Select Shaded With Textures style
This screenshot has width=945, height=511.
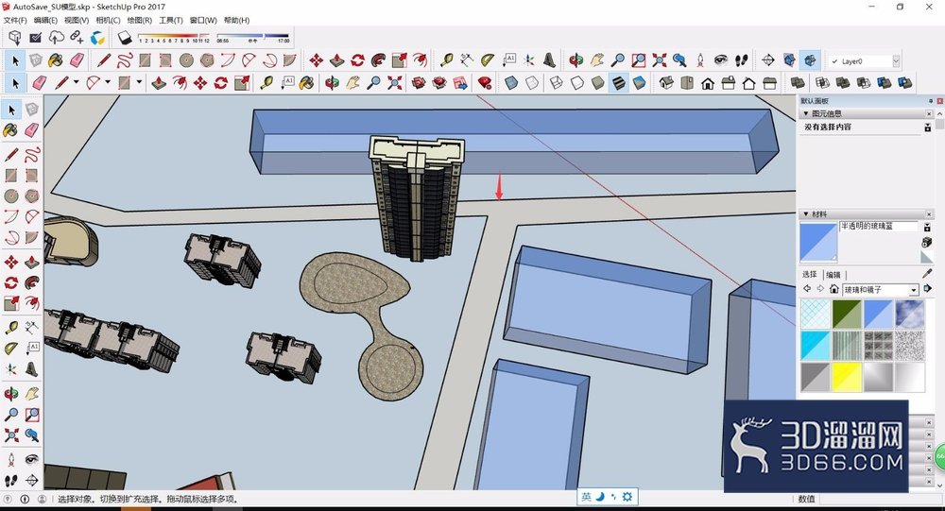tap(618, 82)
